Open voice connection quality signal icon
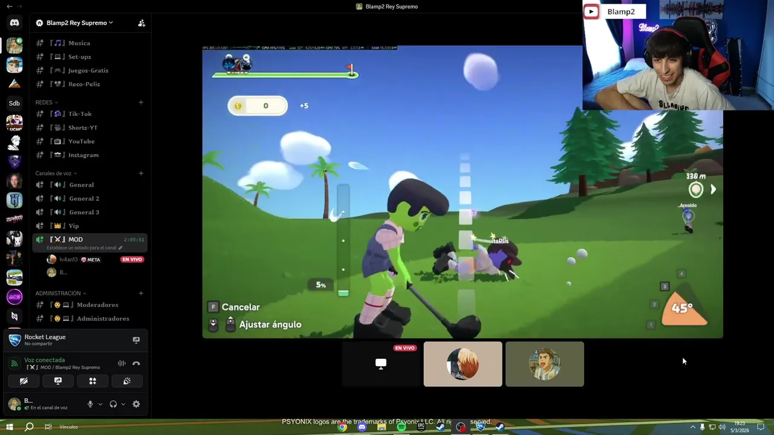This screenshot has width=774, height=435. tap(14, 364)
